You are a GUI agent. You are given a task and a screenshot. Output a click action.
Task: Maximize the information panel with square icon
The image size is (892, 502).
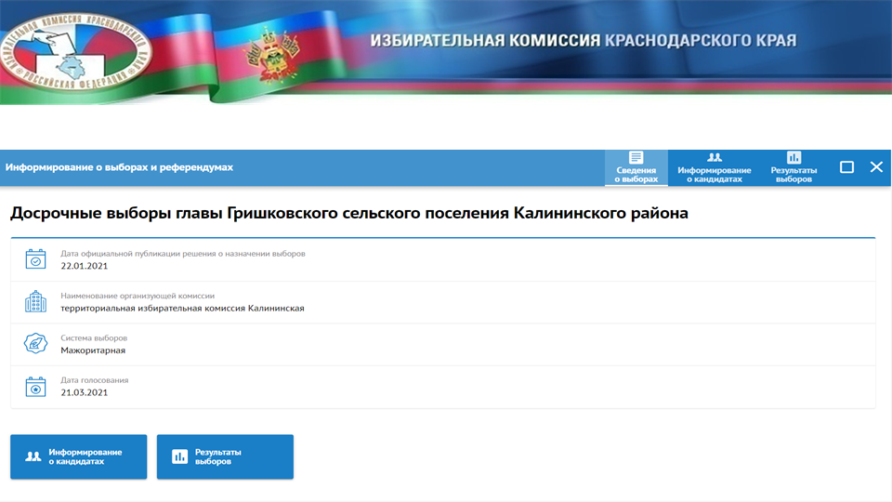coord(846,167)
